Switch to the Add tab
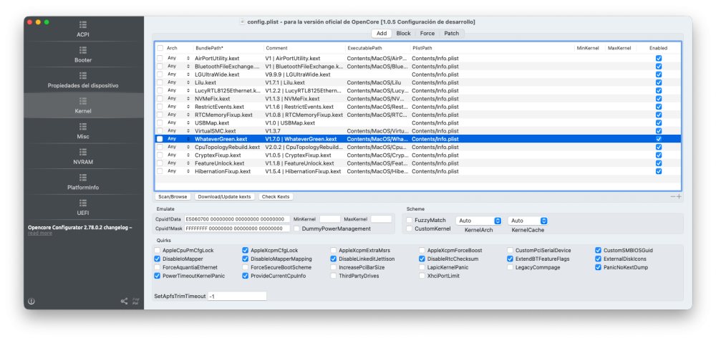This screenshot has width=716, height=341. [x=382, y=34]
